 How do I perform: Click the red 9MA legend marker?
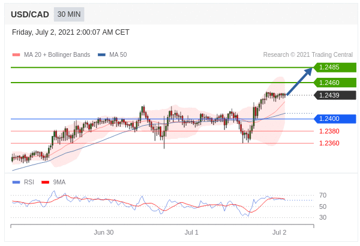pyautogui.click(x=46, y=182)
